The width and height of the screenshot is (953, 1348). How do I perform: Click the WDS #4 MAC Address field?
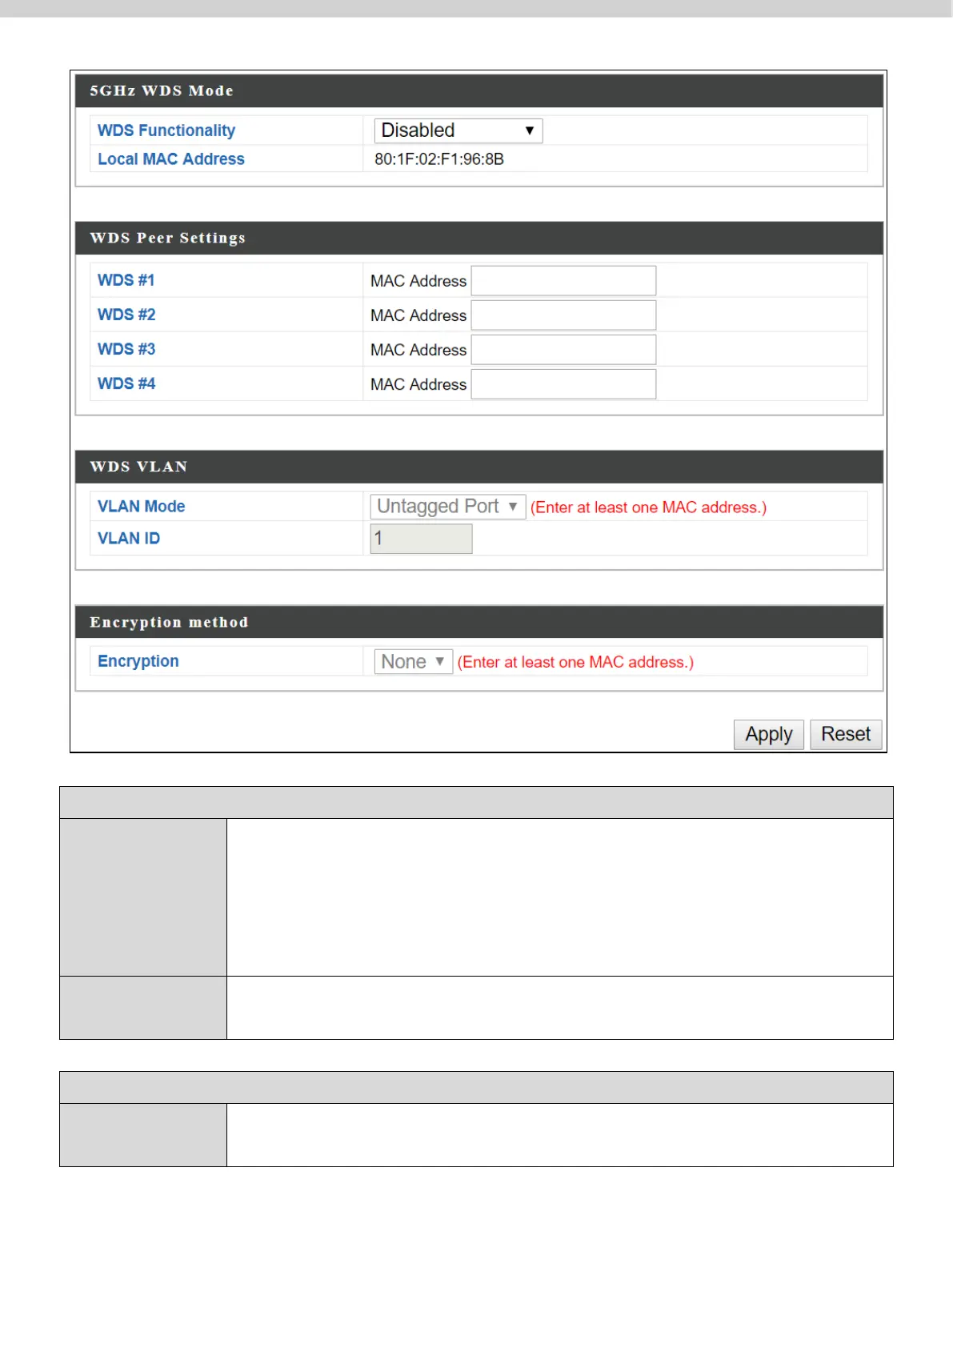pos(563,384)
